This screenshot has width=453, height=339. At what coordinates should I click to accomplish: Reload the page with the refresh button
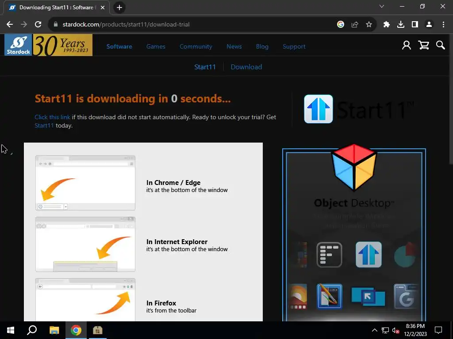click(38, 25)
